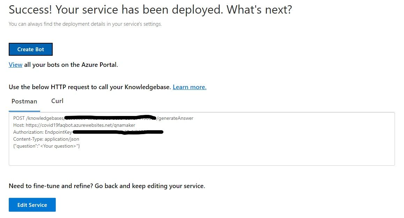Click the Learn more link

tap(189, 87)
